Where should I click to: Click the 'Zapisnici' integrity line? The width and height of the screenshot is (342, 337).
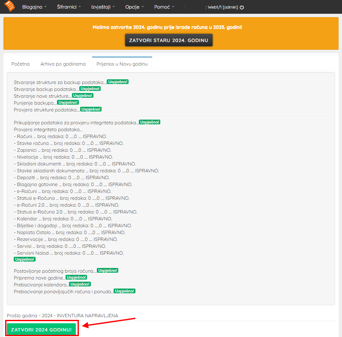coord(63,150)
